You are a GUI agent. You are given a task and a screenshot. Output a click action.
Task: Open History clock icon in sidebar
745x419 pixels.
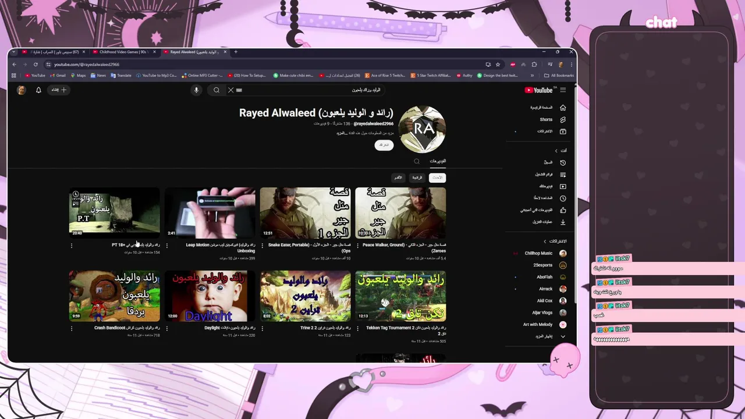tap(563, 162)
